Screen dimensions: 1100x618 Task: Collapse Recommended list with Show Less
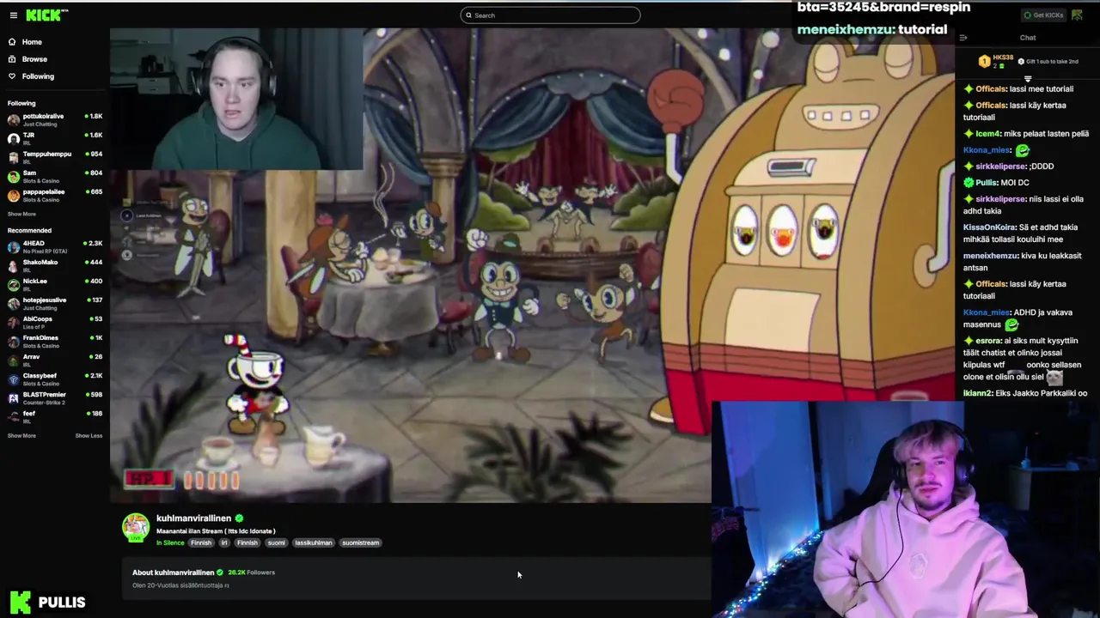click(89, 436)
